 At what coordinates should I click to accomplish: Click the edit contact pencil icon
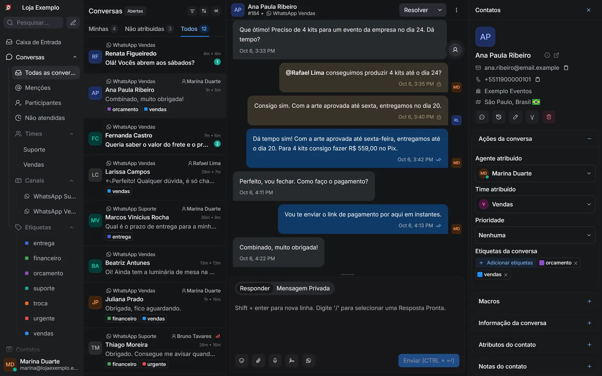click(x=515, y=117)
